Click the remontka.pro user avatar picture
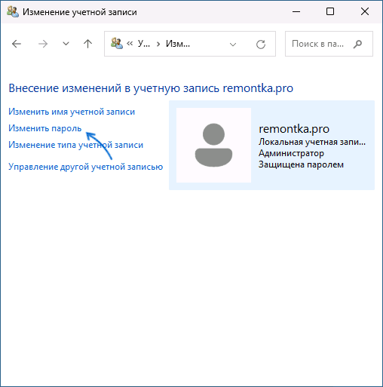383x387 pixels. click(x=213, y=145)
